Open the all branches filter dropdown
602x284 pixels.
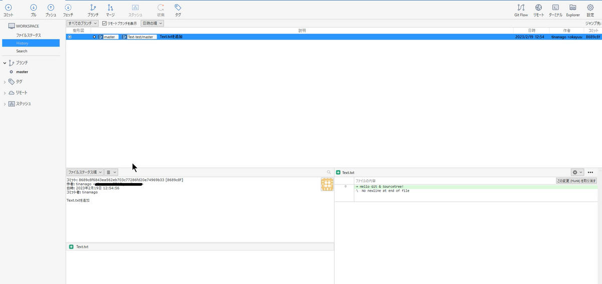pos(83,24)
